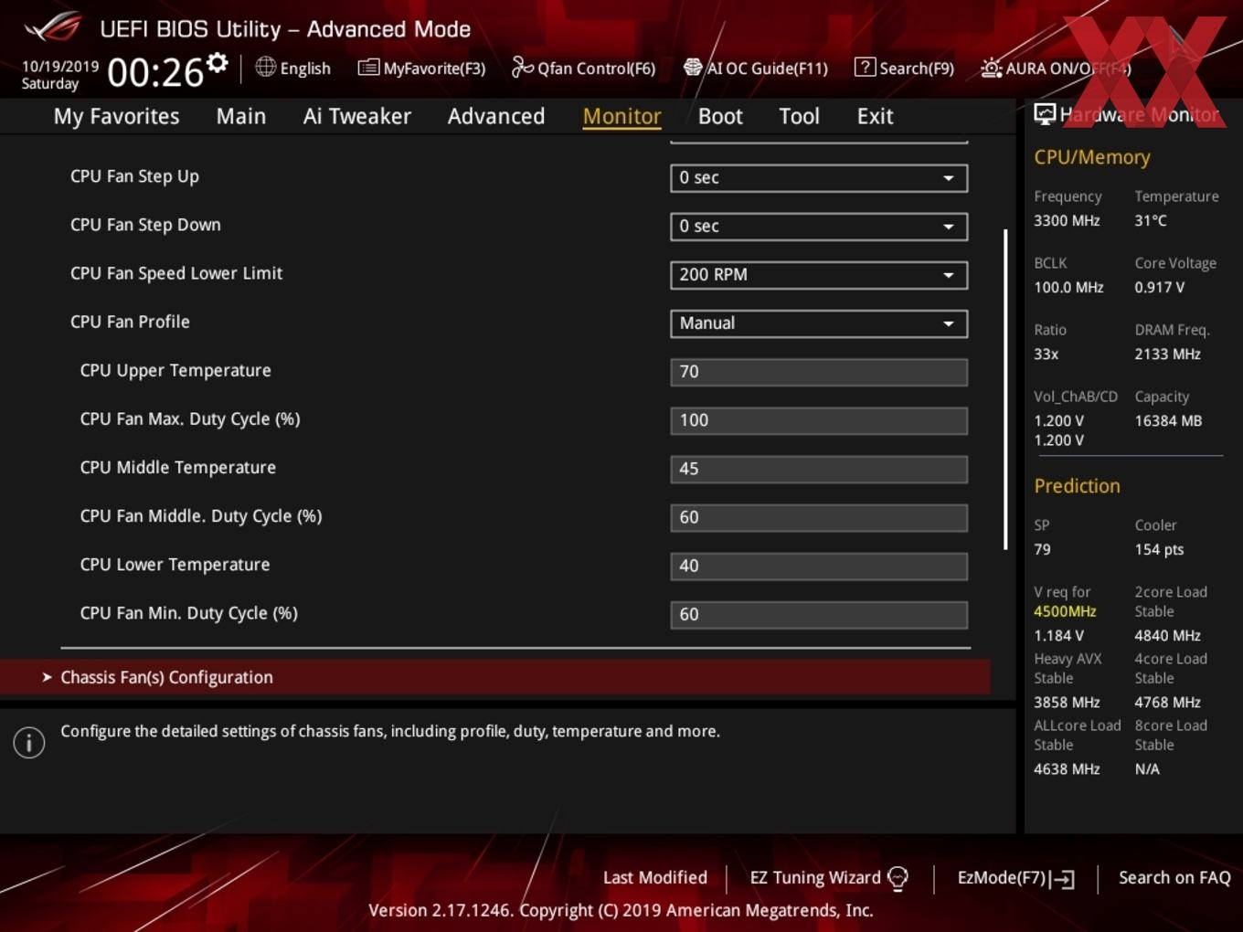Click the 0.917 V core voltage value

1159,287
